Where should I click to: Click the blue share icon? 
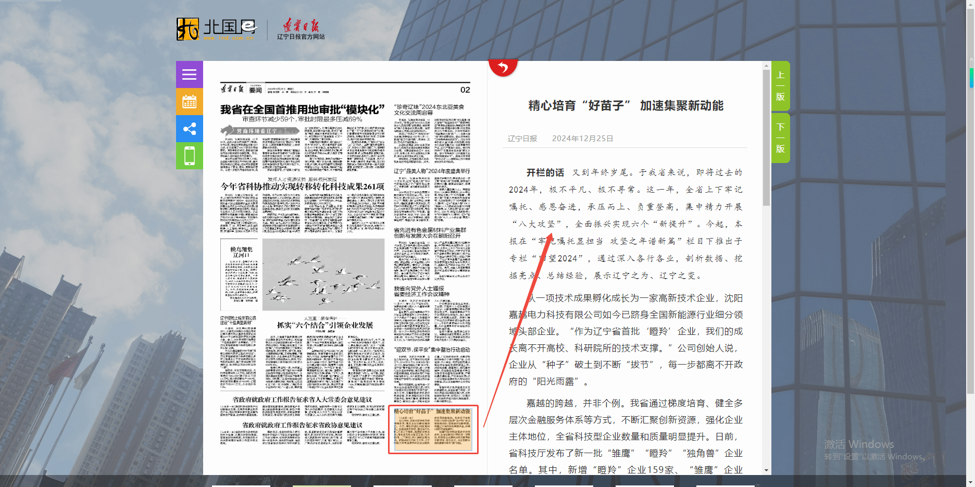pos(189,129)
